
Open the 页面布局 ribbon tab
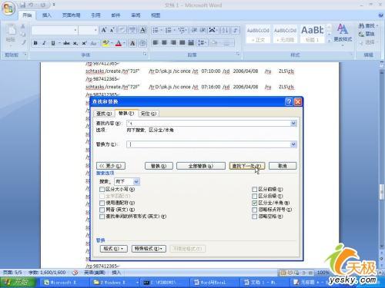point(71,15)
